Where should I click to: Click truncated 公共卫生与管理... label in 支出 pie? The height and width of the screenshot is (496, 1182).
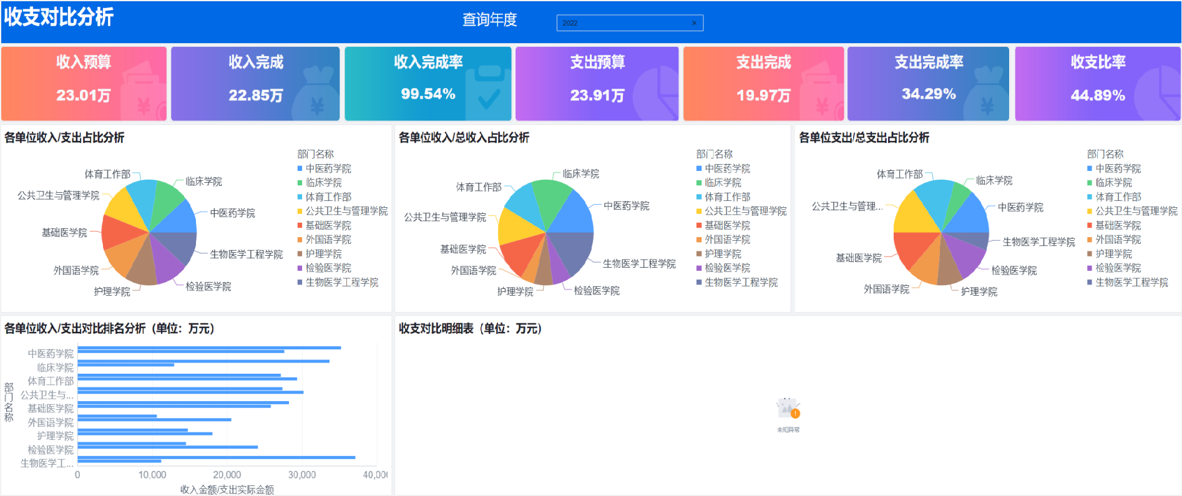coord(847,207)
